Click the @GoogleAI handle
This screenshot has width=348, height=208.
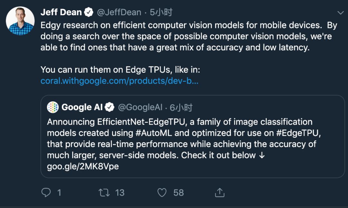(140, 108)
